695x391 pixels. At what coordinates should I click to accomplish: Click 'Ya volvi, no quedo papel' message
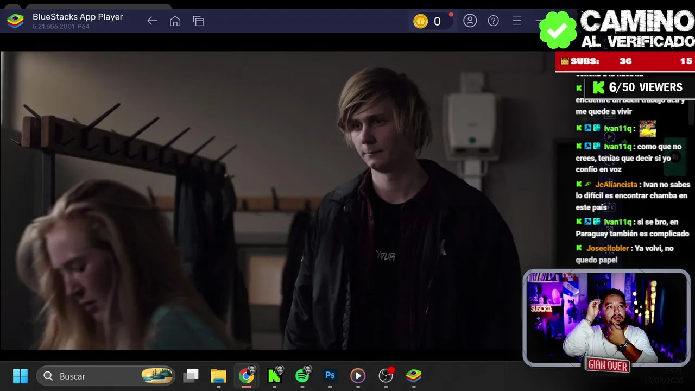pyautogui.click(x=624, y=254)
